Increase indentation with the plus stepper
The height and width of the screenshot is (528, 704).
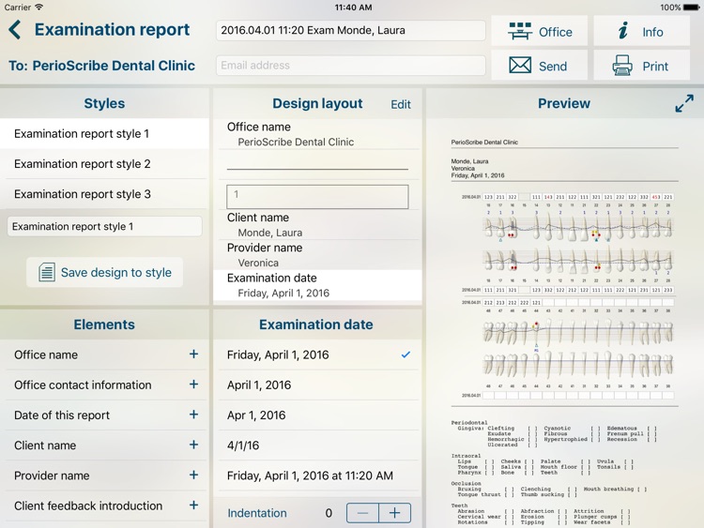click(394, 513)
